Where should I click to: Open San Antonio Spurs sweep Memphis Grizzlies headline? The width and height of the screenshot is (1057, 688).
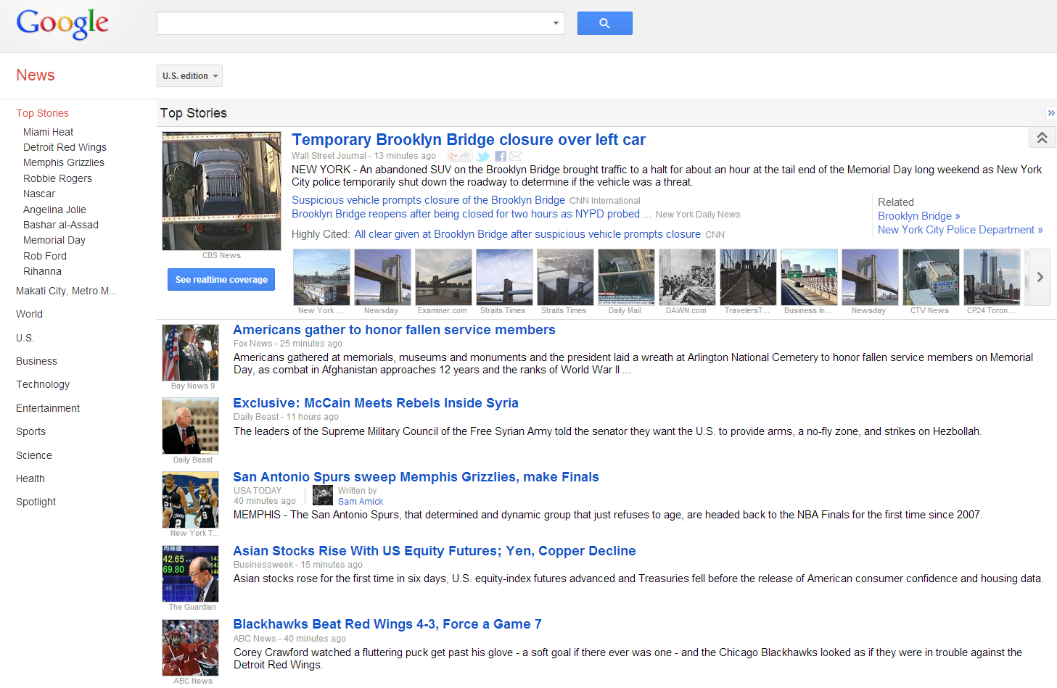point(416,477)
